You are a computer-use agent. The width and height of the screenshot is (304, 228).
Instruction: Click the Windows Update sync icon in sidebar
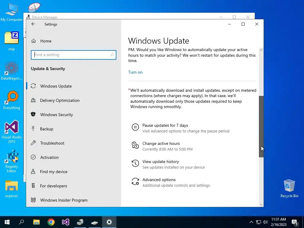pyautogui.click(x=33, y=86)
